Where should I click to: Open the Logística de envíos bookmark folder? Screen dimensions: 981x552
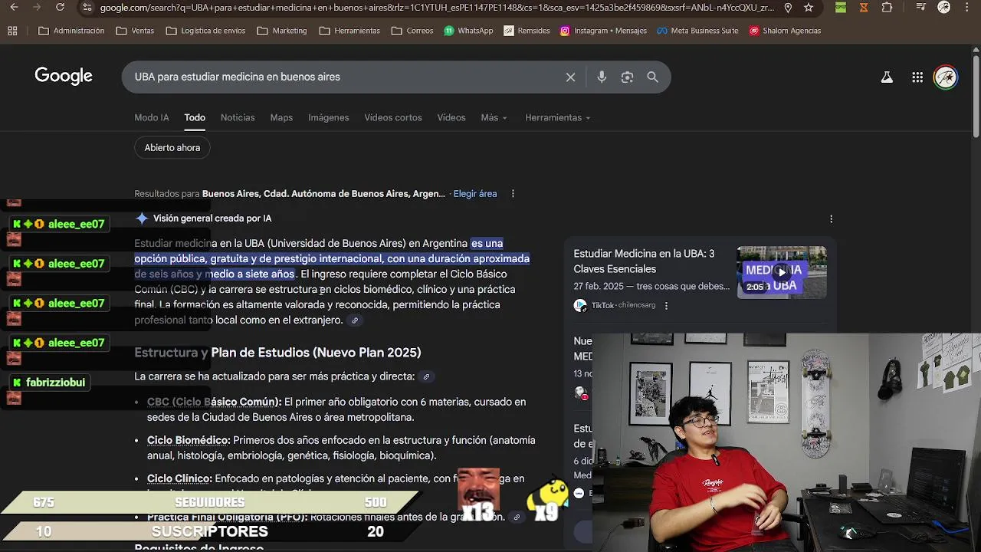(205, 31)
